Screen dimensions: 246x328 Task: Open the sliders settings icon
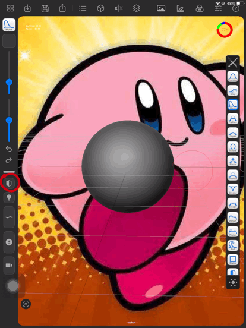(218, 8)
